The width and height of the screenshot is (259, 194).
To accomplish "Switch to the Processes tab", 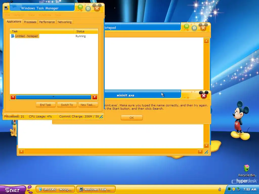I will coord(30,22).
